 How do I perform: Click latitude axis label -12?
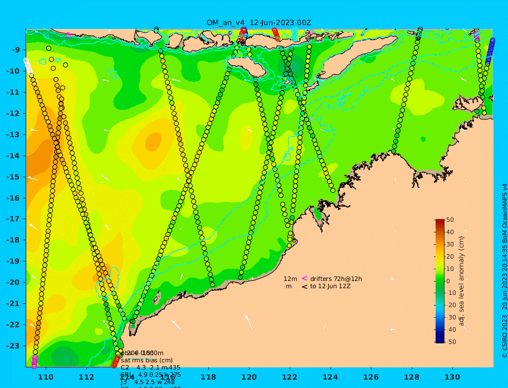[x=13, y=114]
